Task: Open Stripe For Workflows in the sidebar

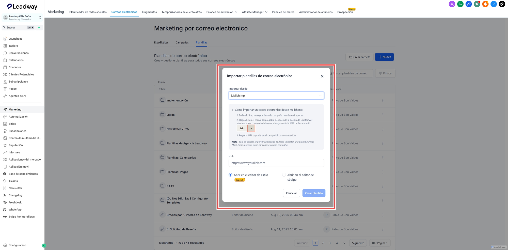Action: point(22,217)
